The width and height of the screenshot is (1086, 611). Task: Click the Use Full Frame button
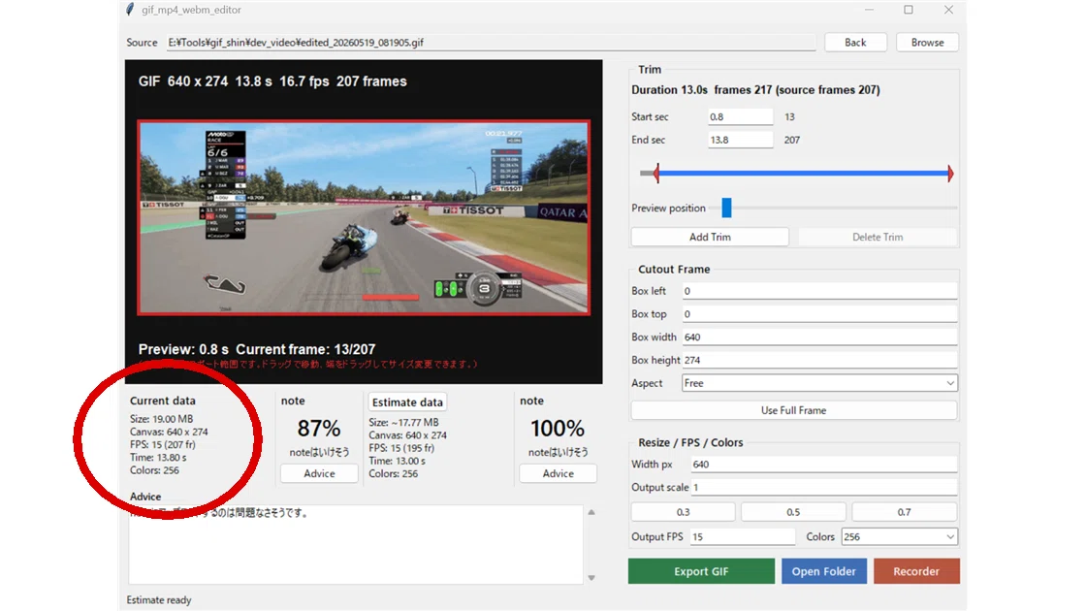tap(794, 410)
